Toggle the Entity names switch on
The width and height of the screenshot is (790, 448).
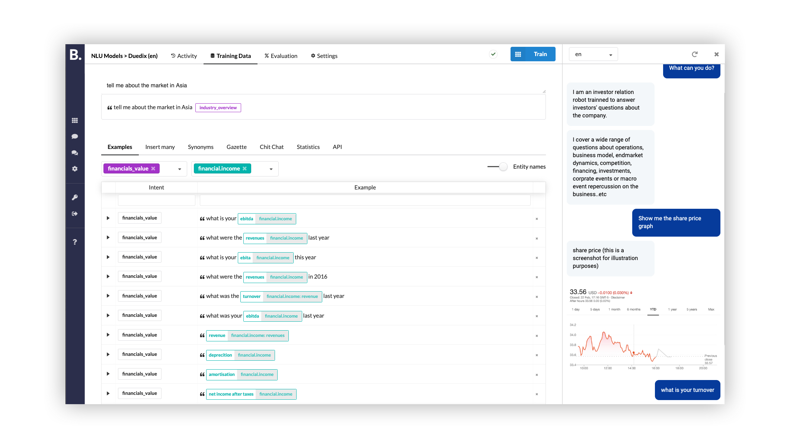point(497,166)
